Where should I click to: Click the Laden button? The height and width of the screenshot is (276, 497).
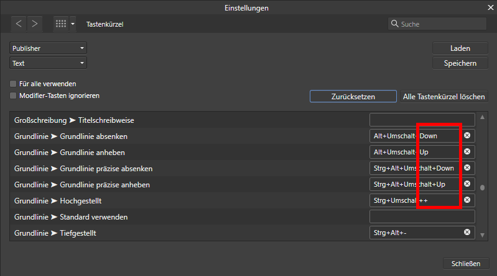click(x=460, y=48)
